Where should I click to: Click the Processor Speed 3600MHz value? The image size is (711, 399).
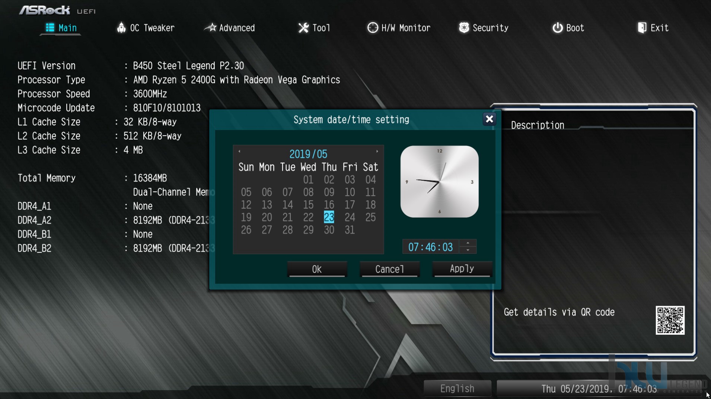(x=150, y=94)
